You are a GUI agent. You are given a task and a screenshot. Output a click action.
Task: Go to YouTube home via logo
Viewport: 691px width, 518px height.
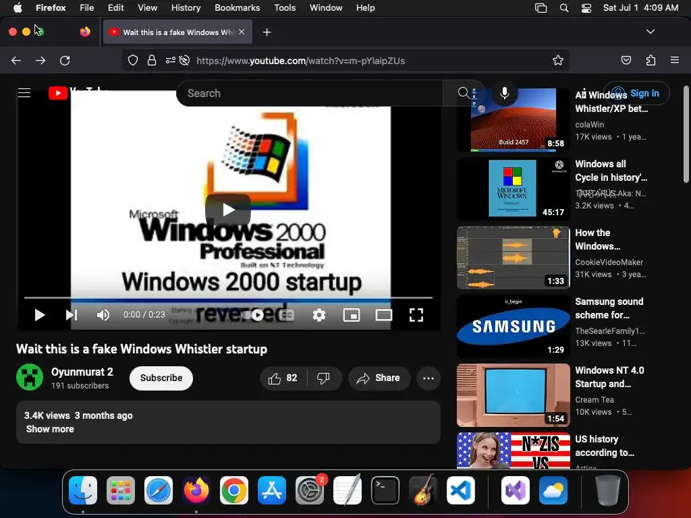pos(77,93)
